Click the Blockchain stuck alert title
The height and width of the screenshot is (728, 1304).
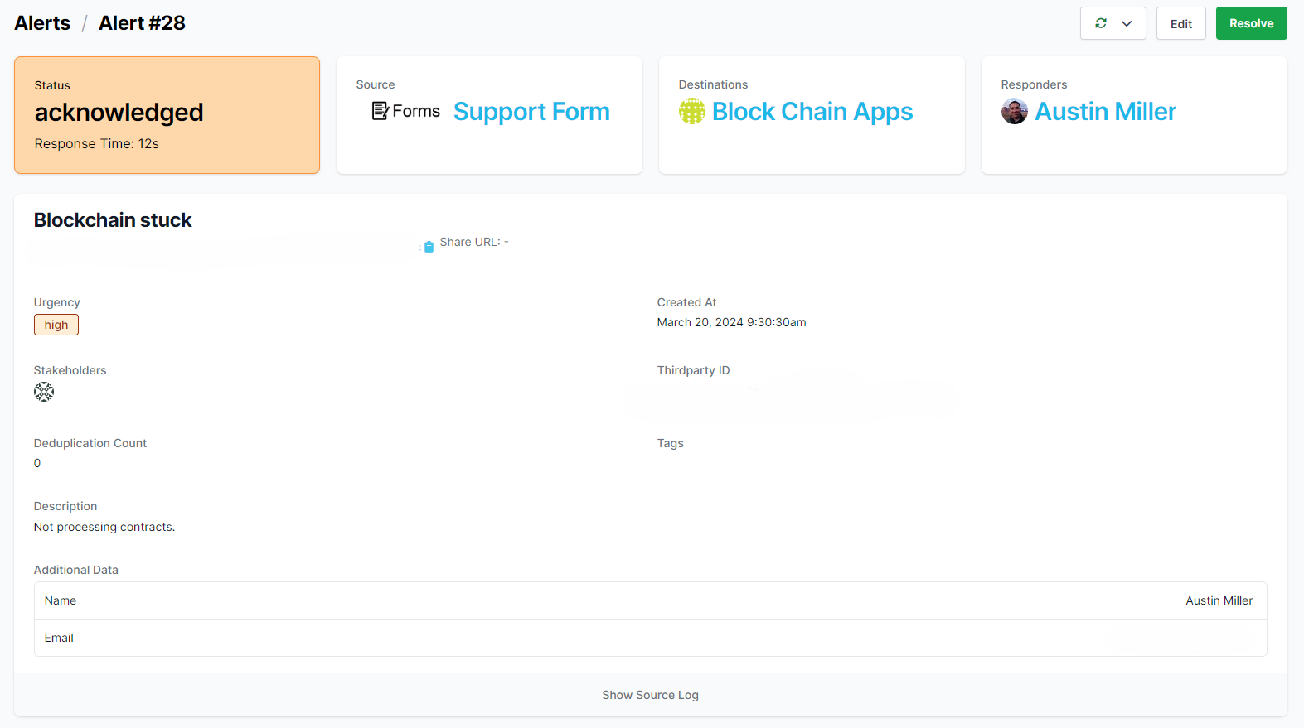113,220
